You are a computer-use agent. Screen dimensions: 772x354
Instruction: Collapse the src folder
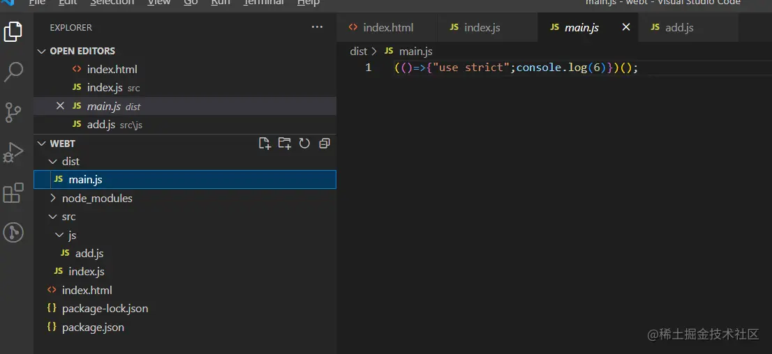click(68, 217)
